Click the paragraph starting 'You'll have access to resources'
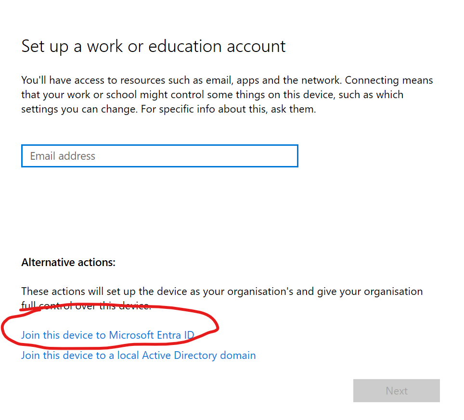Image resolution: width=464 pixels, height=420 pixels. pos(227,95)
